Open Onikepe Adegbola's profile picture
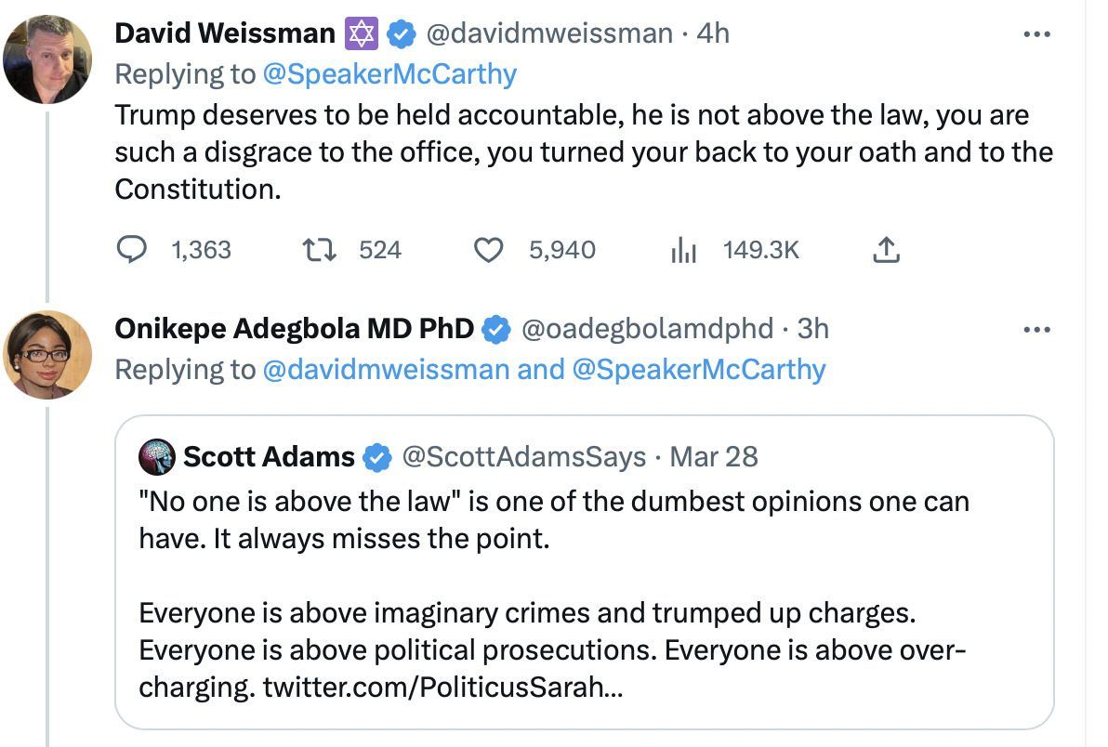The image size is (1108, 747). point(47,354)
